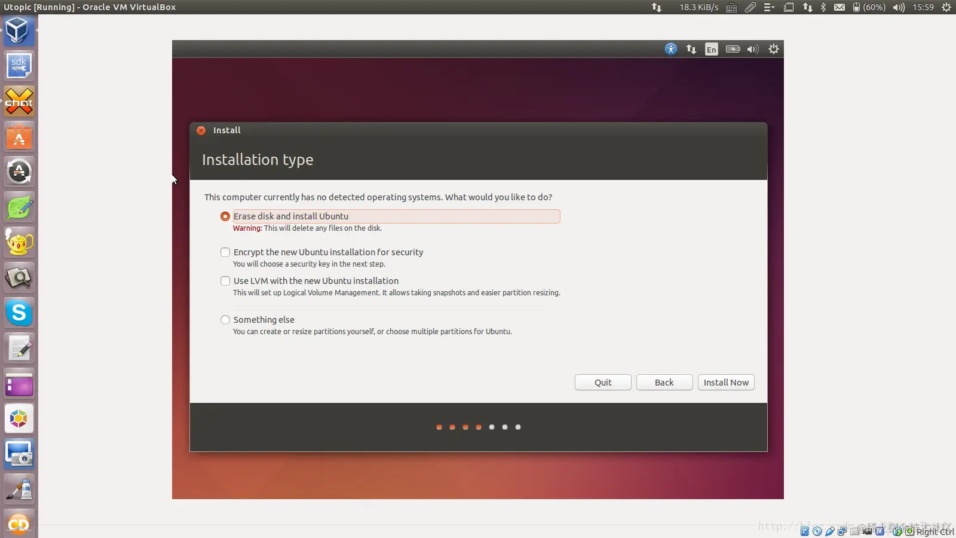Click the host clock showing 15:59

923,7
